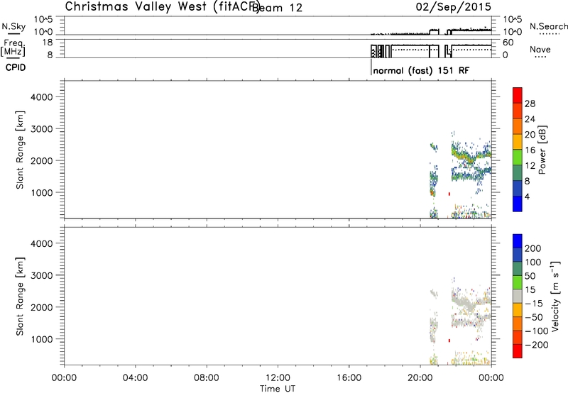Select the yellow −15 to −50 Velocity segment
This screenshot has width=568, height=393.
pyautogui.click(x=518, y=310)
